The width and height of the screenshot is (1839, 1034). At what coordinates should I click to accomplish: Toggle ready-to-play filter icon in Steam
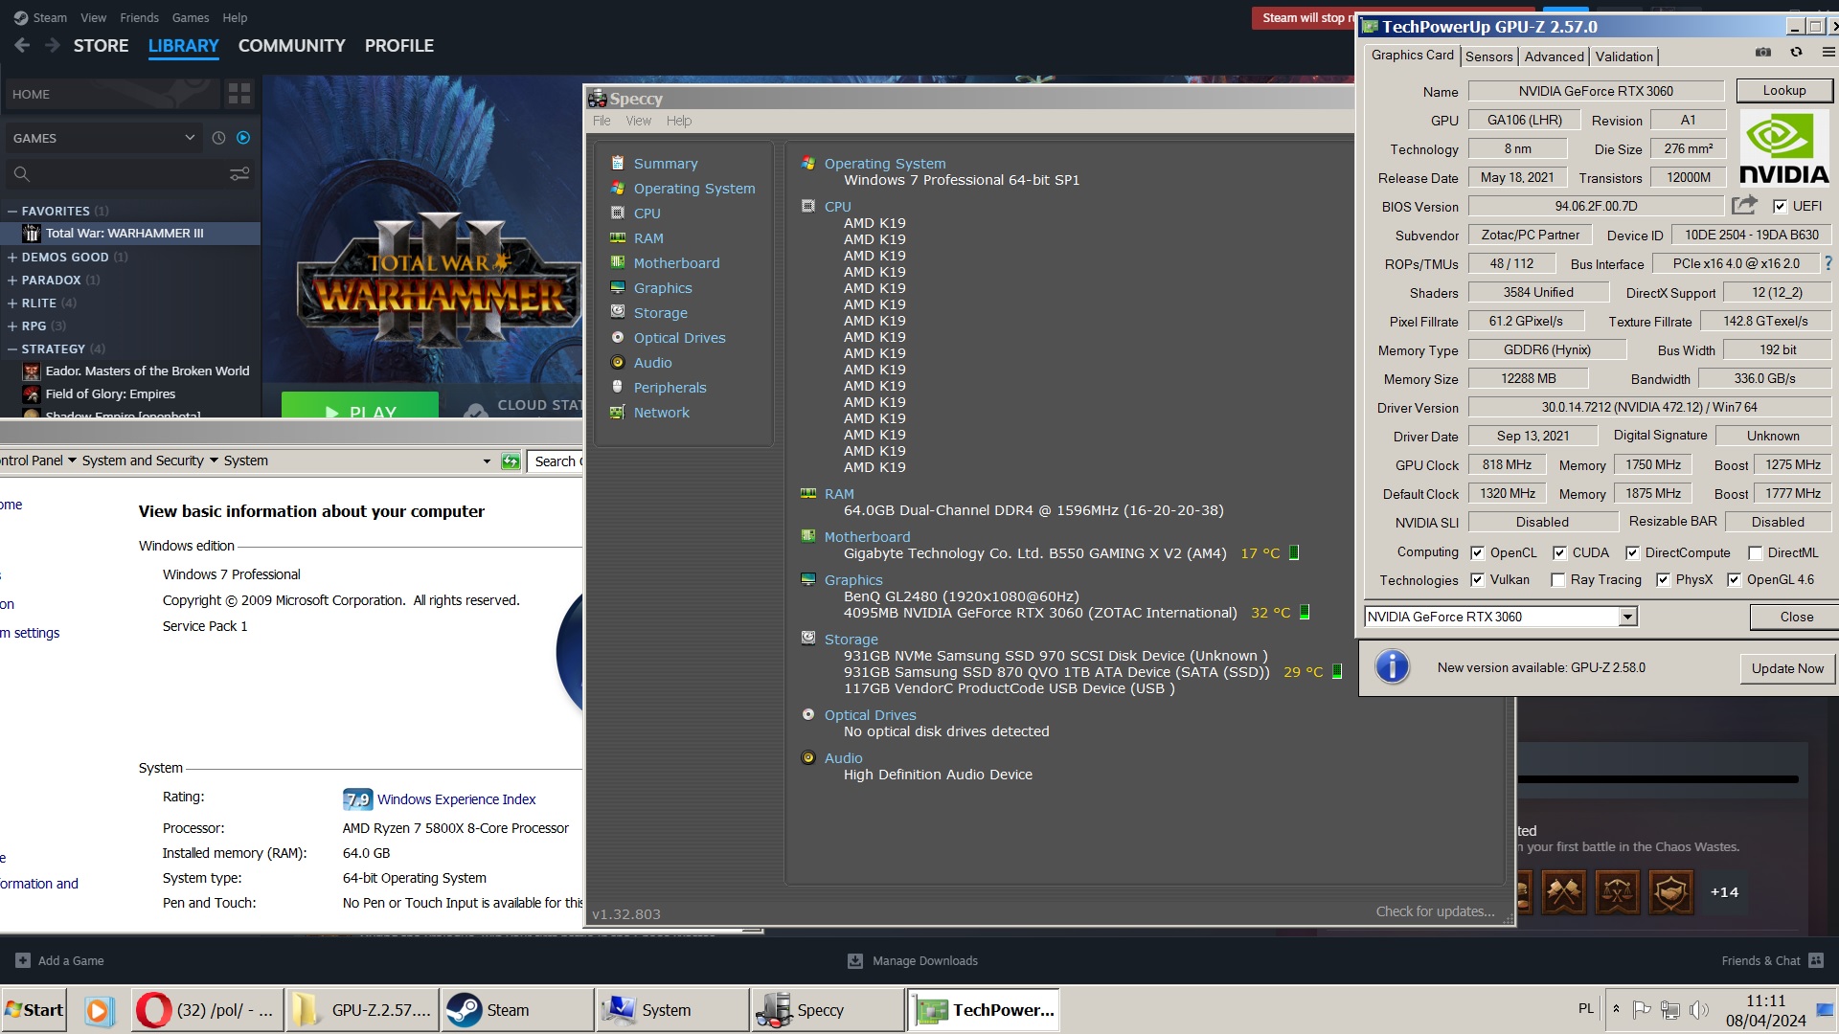(243, 138)
